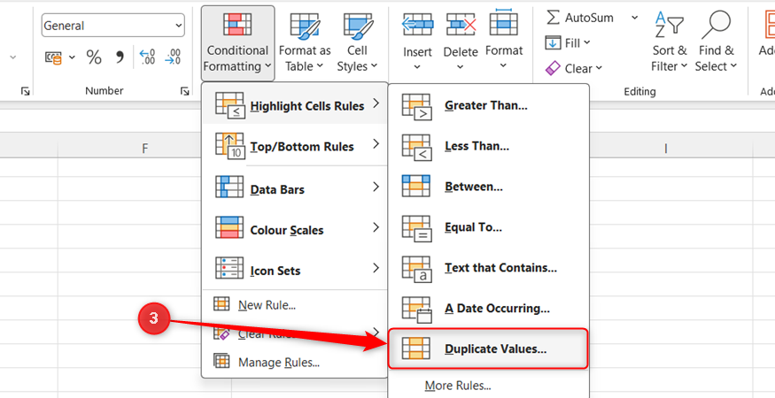The width and height of the screenshot is (775, 398).
Task: Select Duplicate Values menu entry
Action: [x=488, y=348]
